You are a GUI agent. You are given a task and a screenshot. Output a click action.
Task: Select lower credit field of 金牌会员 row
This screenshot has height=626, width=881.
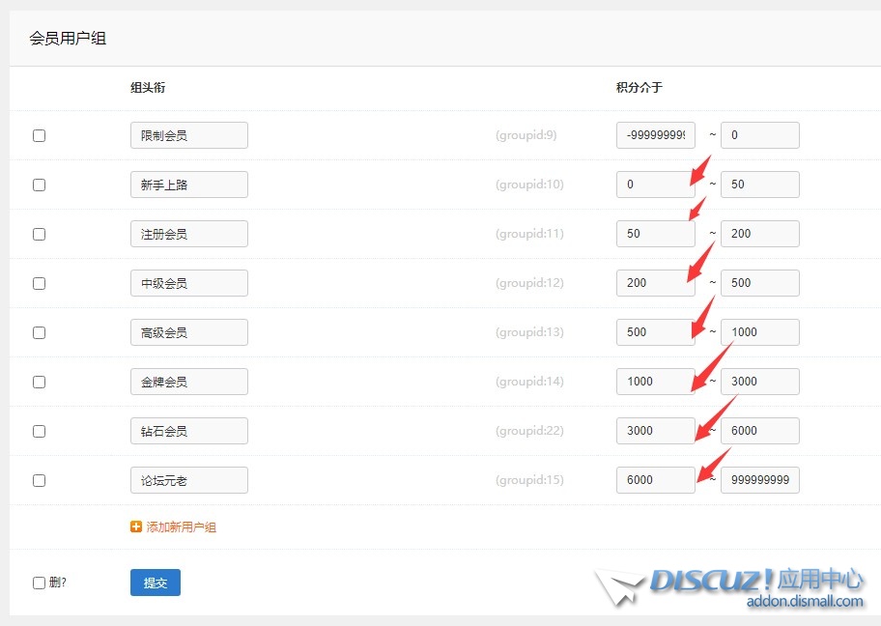pos(656,382)
